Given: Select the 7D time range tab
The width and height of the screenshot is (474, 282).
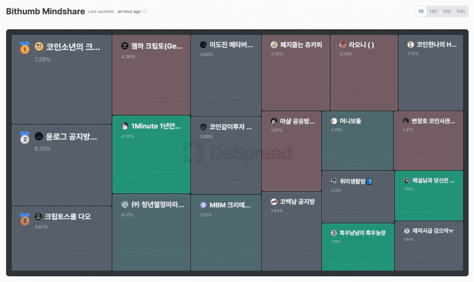Looking at the screenshot, I should pos(421,11).
